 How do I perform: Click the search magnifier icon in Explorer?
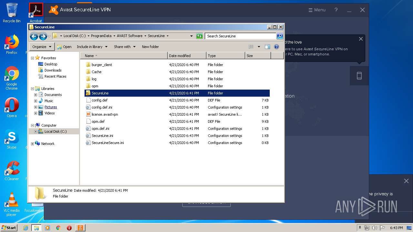click(x=280, y=36)
